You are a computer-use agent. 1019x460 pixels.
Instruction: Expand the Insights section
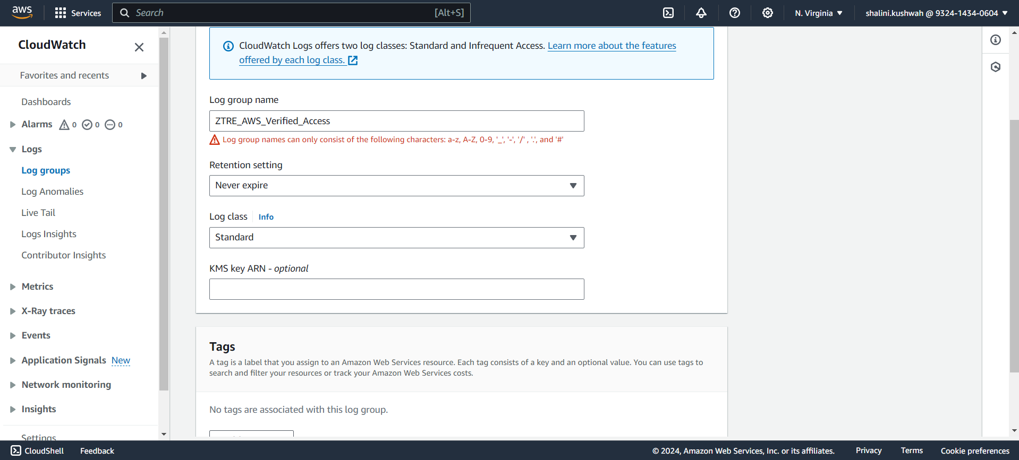(x=13, y=410)
